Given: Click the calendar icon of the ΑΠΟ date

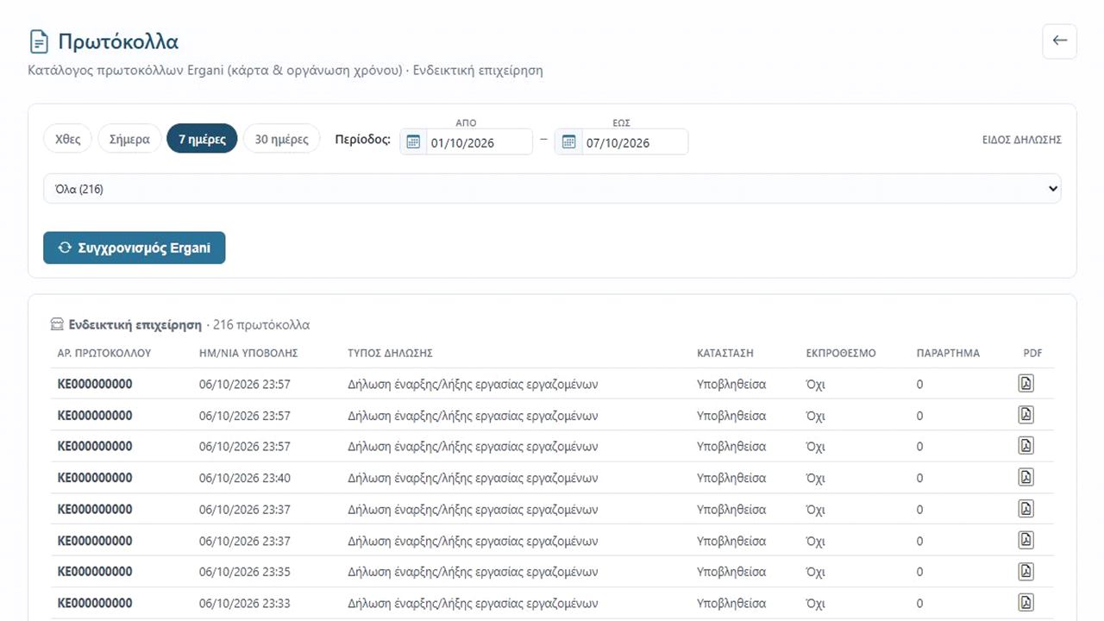Looking at the screenshot, I should 413,141.
